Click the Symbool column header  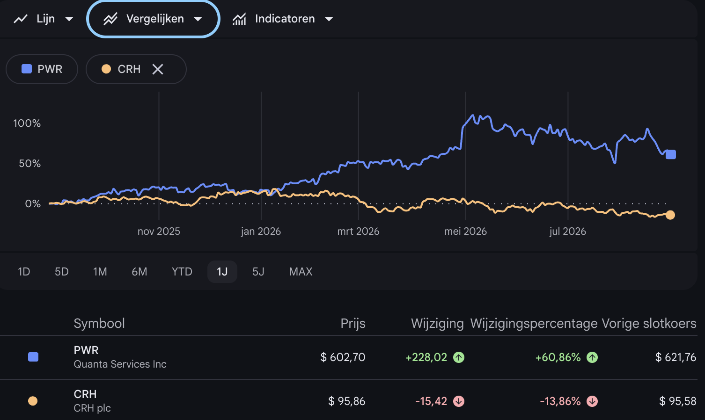click(x=99, y=324)
